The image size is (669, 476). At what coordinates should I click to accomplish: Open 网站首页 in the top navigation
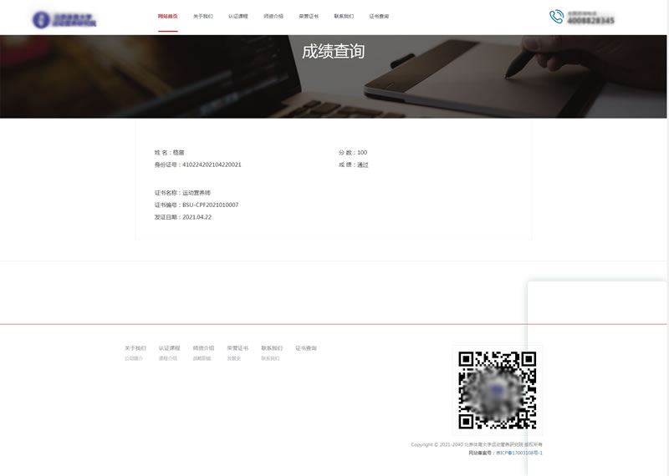(167, 16)
